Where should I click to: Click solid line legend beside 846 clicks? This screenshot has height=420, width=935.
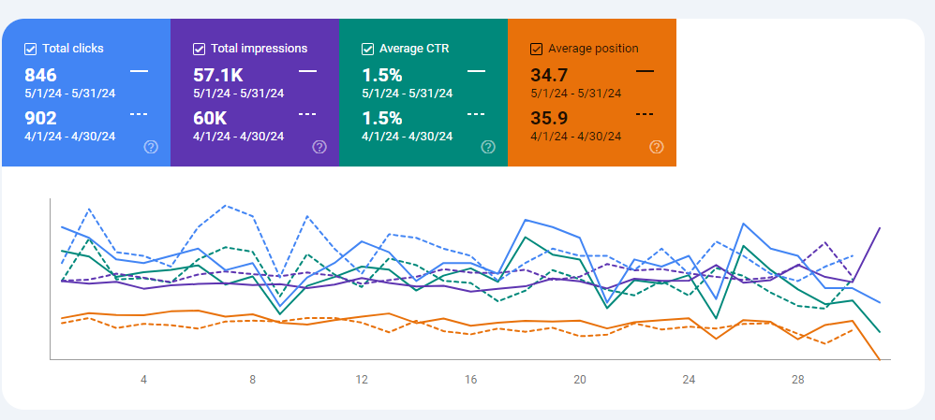(139, 71)
